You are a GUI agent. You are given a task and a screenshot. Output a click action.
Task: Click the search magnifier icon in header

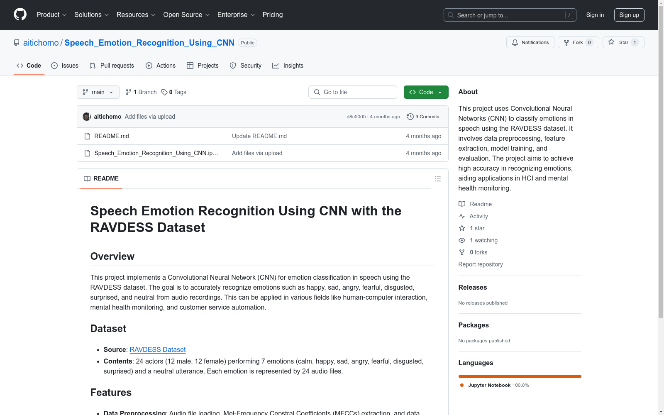[x=451, y=15]
